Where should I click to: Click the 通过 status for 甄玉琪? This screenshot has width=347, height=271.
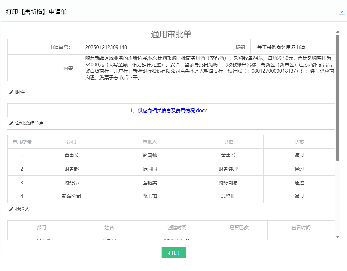point(299,196)
